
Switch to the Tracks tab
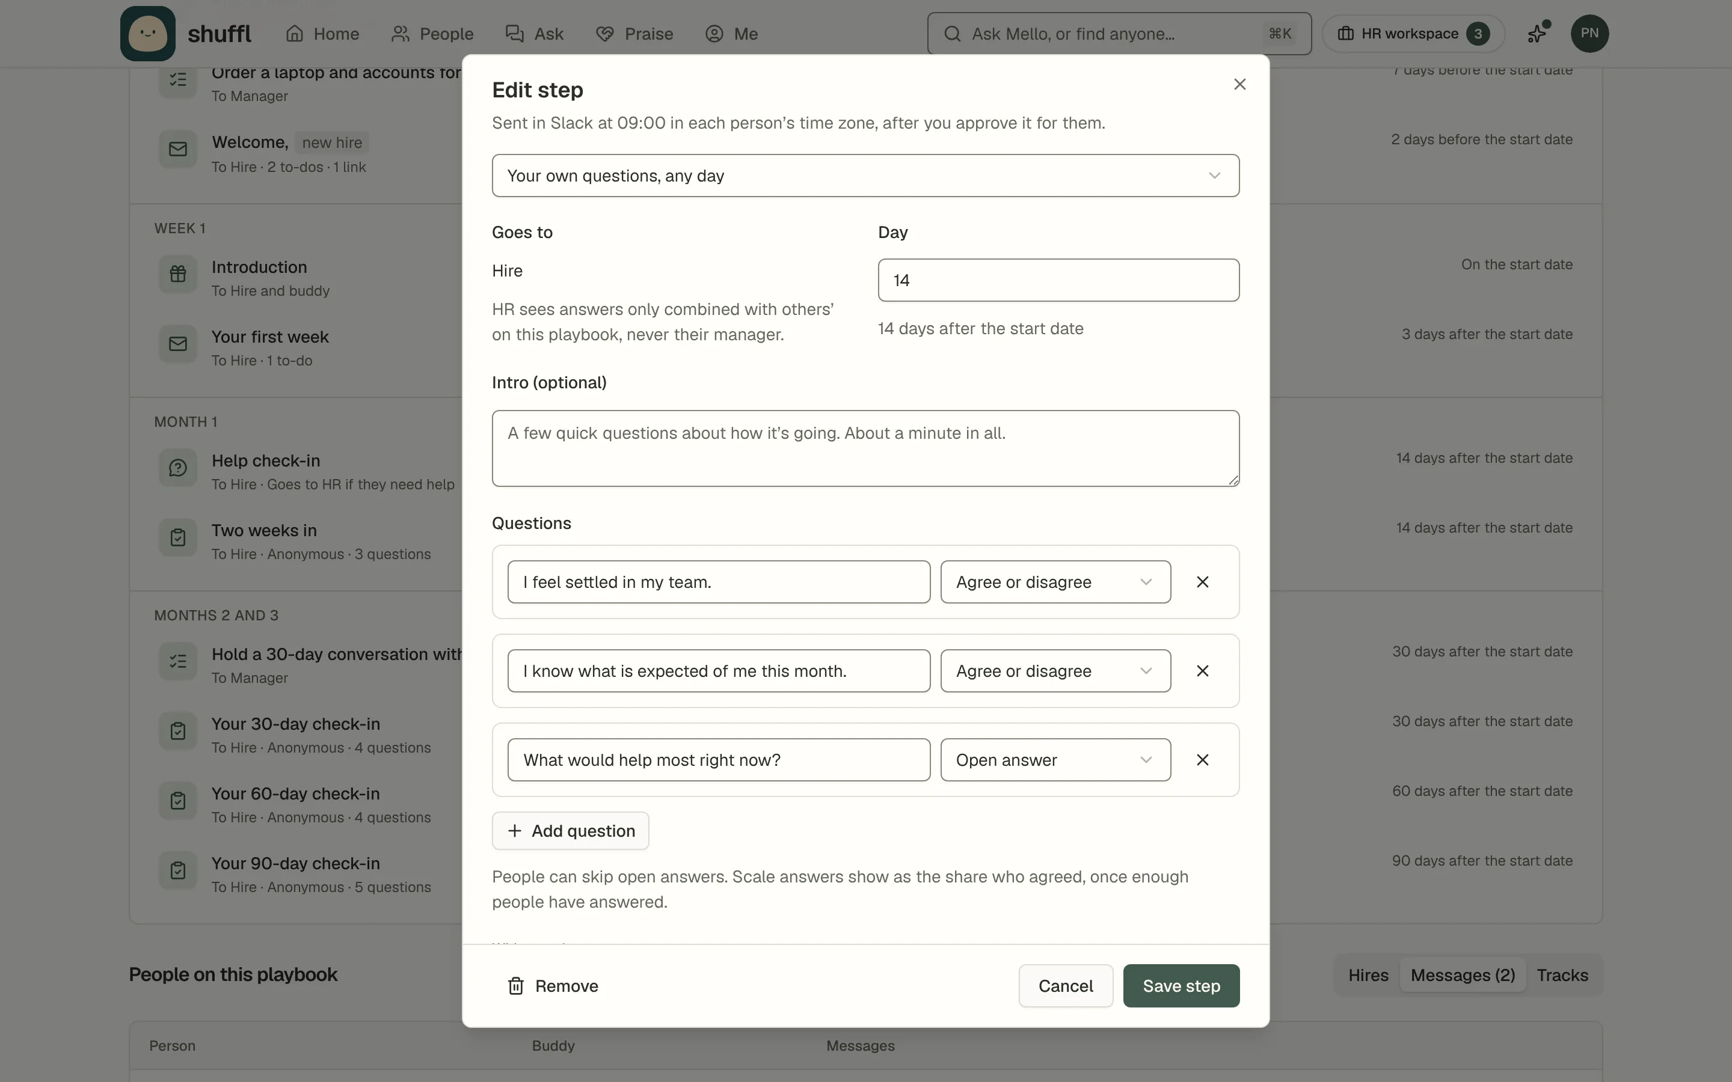point(1562,974)
